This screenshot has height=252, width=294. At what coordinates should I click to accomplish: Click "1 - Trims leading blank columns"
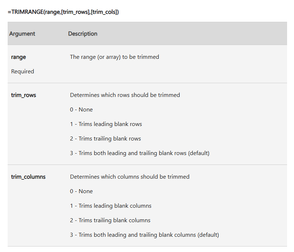(111, 206)
